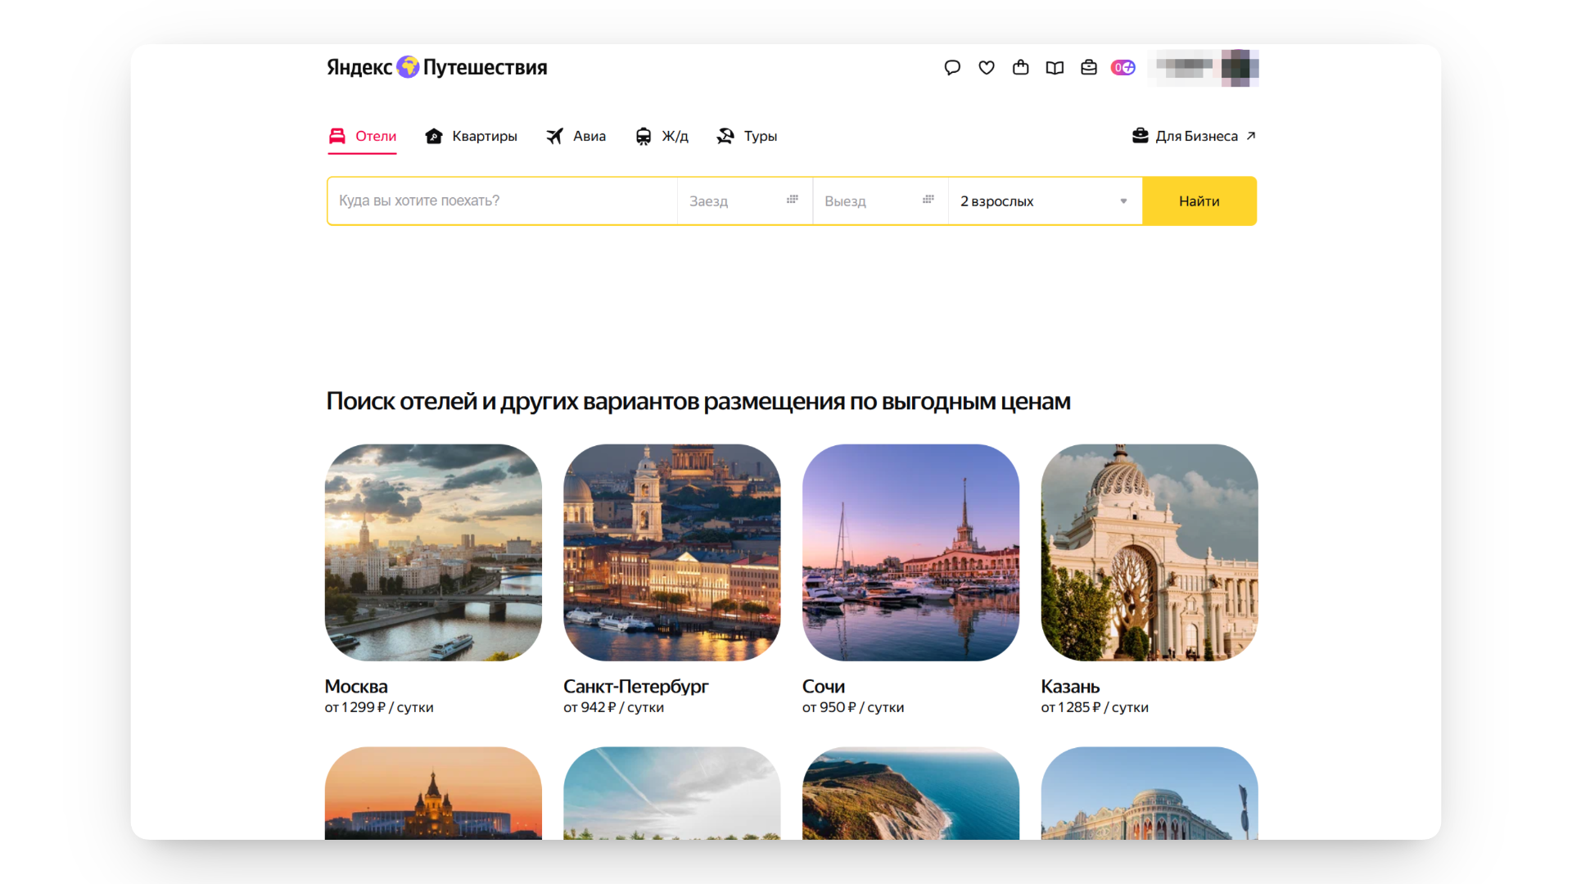Switch to the Туры tab

pyautogui.click(x=747, y=137)
